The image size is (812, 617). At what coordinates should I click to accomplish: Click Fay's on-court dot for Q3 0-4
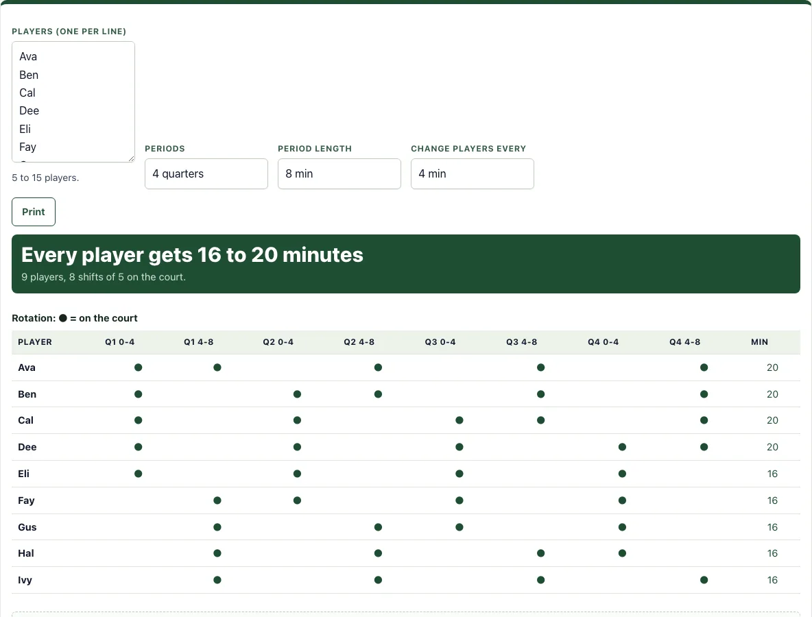(x=459, y=500)
